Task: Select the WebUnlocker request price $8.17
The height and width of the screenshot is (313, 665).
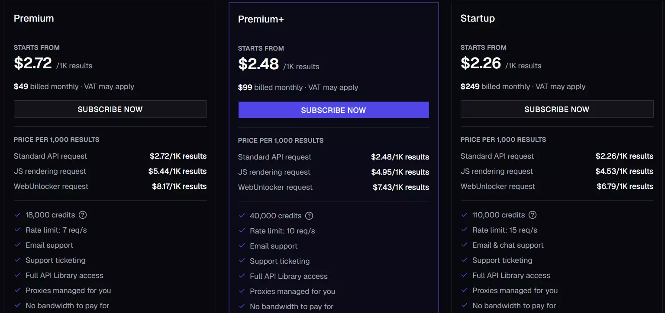Action: tap(179, 186)
